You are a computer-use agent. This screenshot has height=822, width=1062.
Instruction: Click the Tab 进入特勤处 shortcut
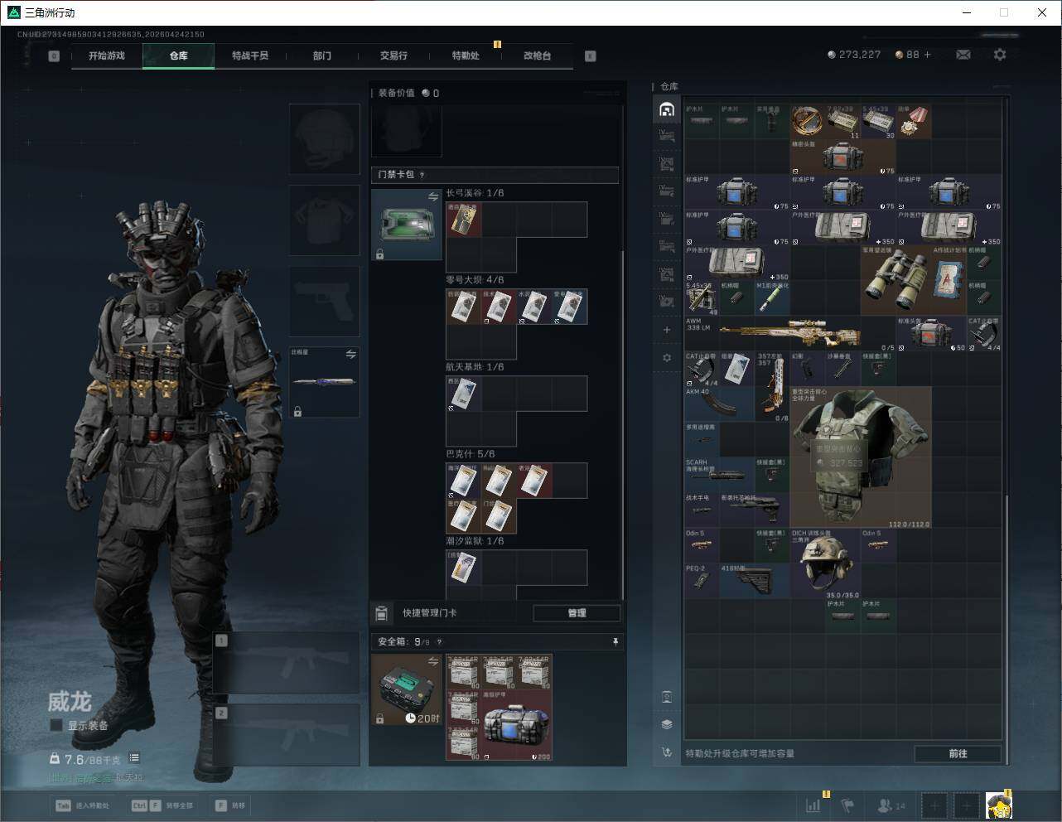(x=82, y=805)
